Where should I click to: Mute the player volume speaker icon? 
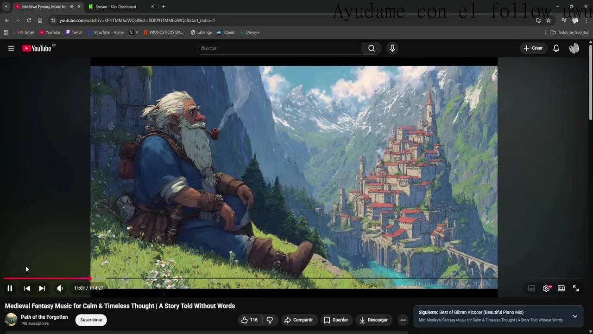(x=60, y=289)
